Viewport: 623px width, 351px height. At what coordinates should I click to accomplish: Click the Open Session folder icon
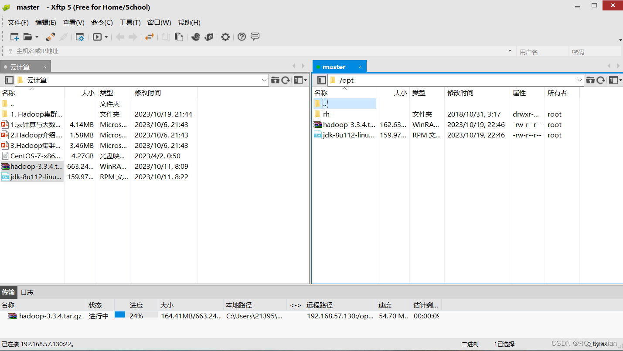(x=27, y=37)
